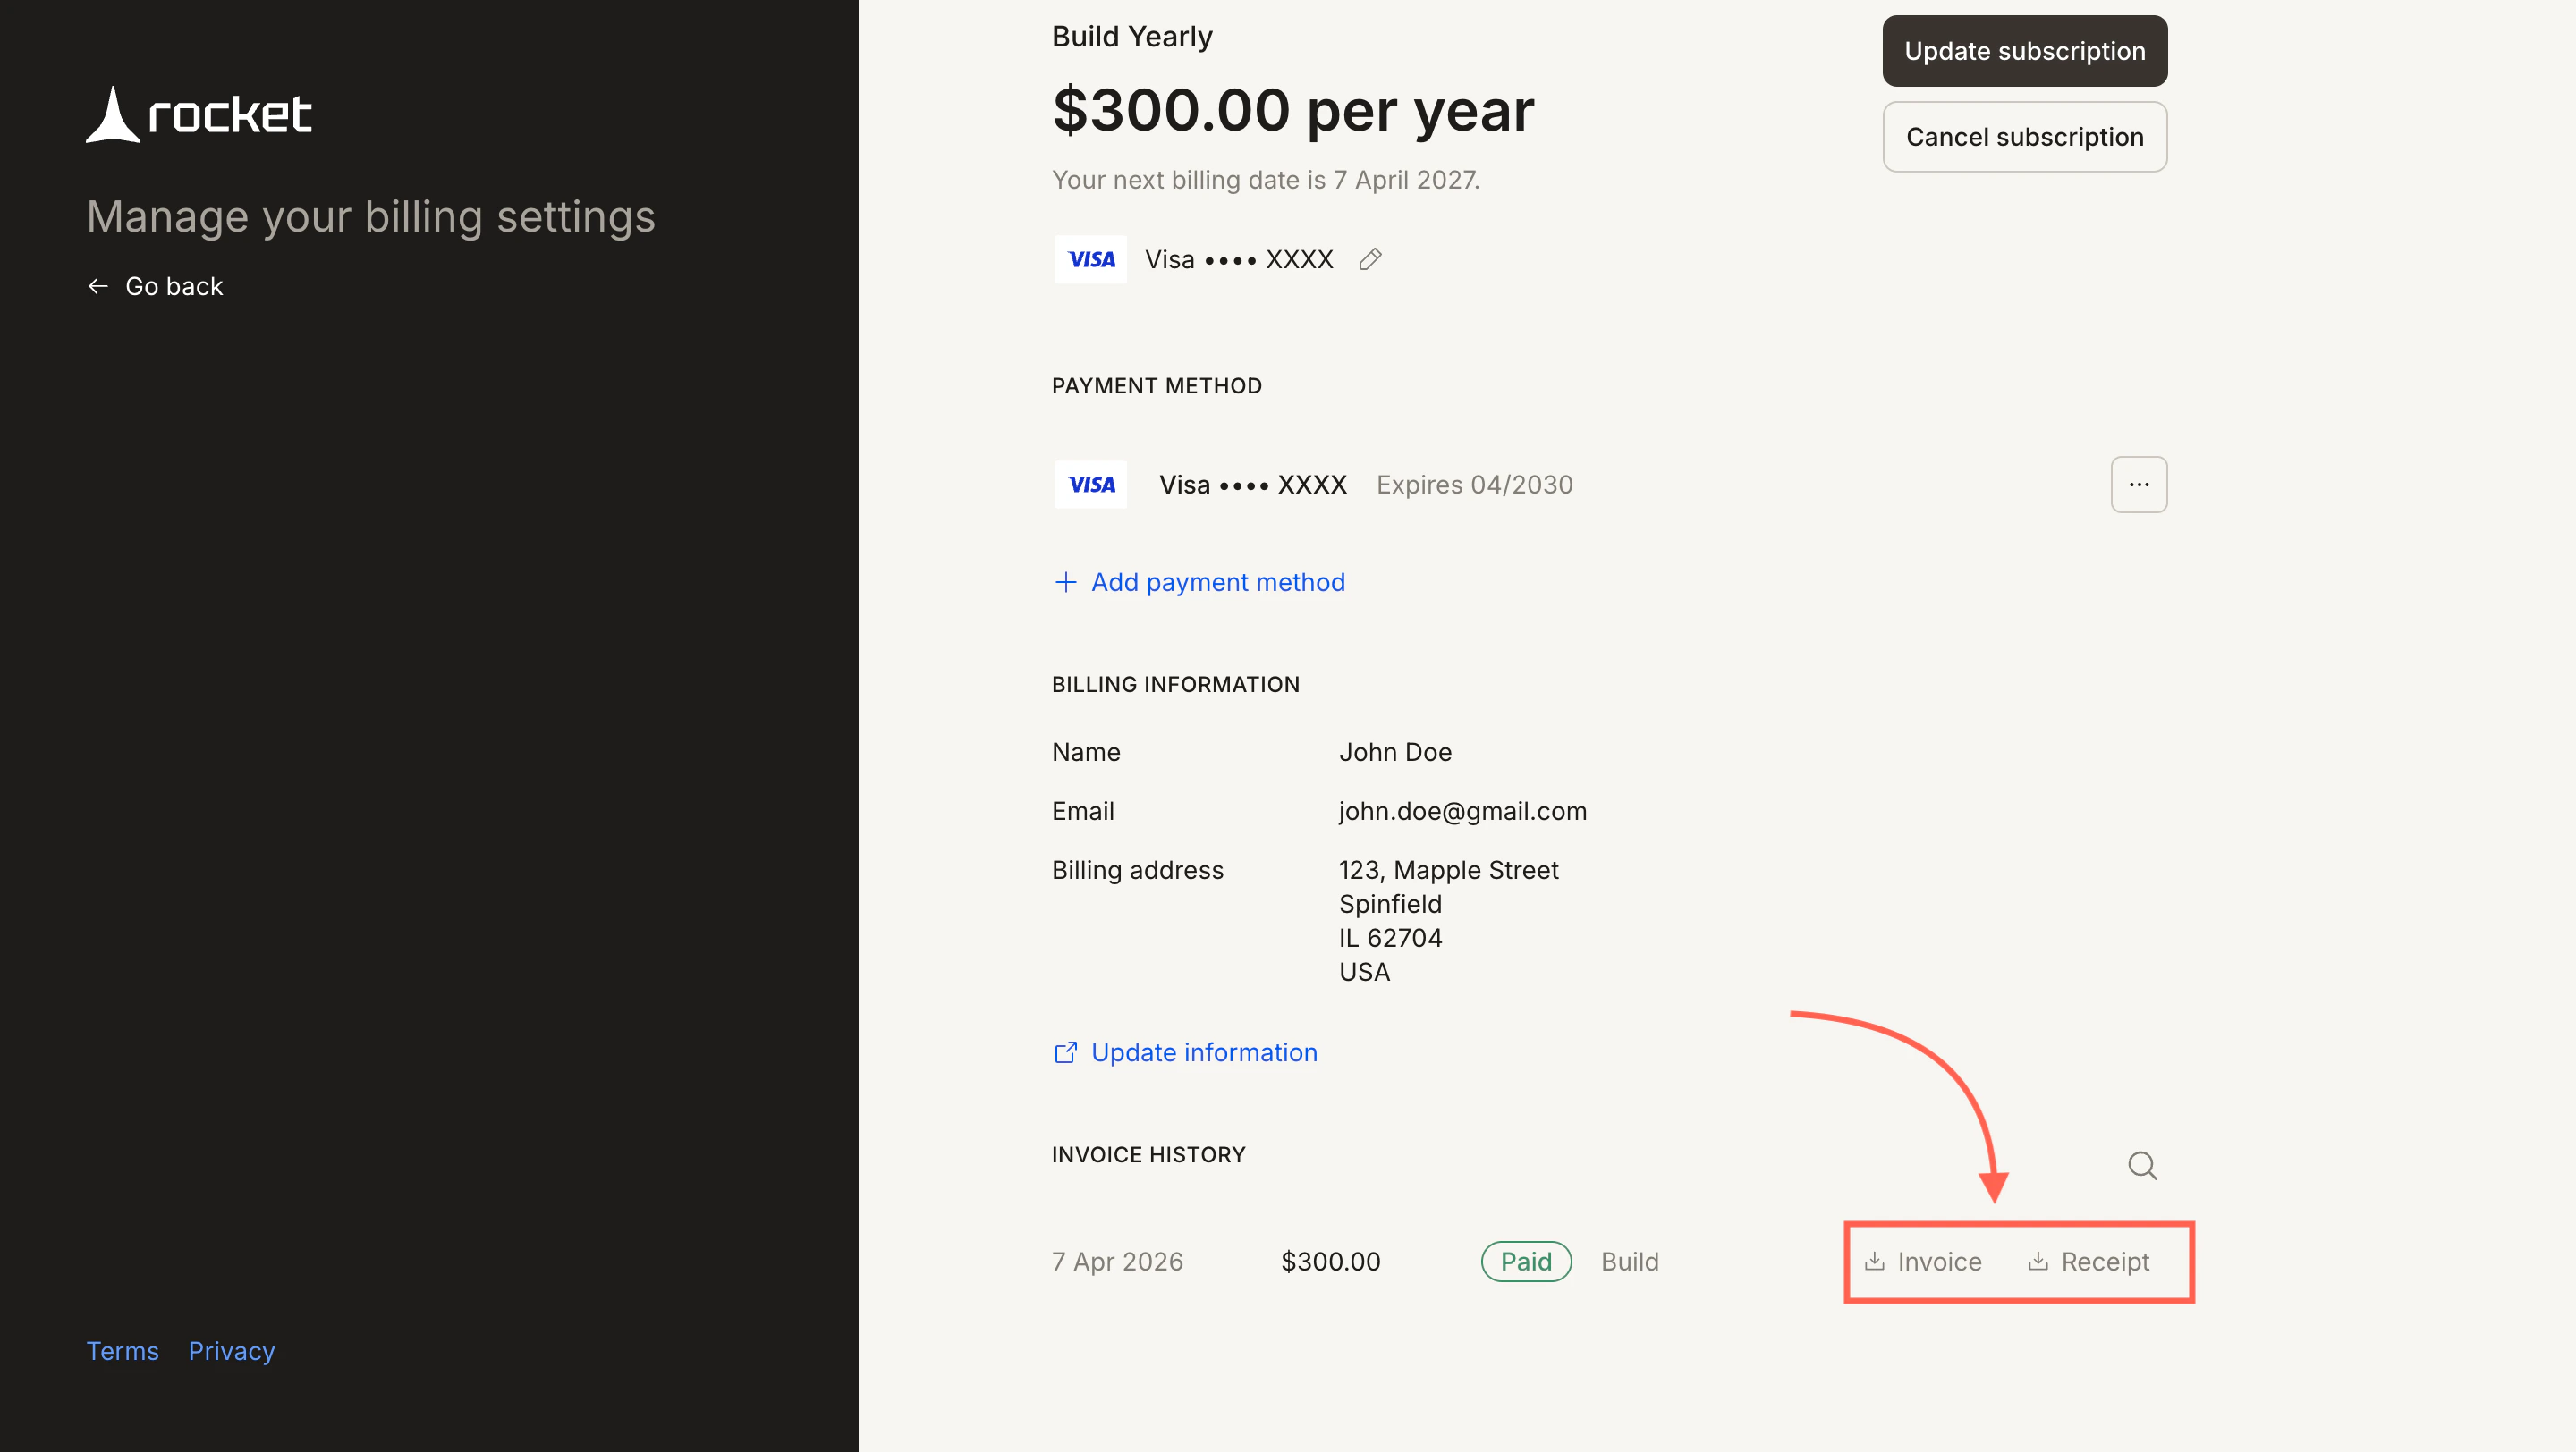Screen dimensions: 2576x1452
Task: Open the ellipsis menu on the Visa payment method
Action: (x=2139, y=485)
